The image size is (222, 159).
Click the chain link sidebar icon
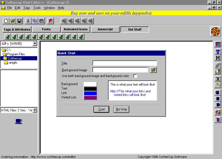coord(218,65)
